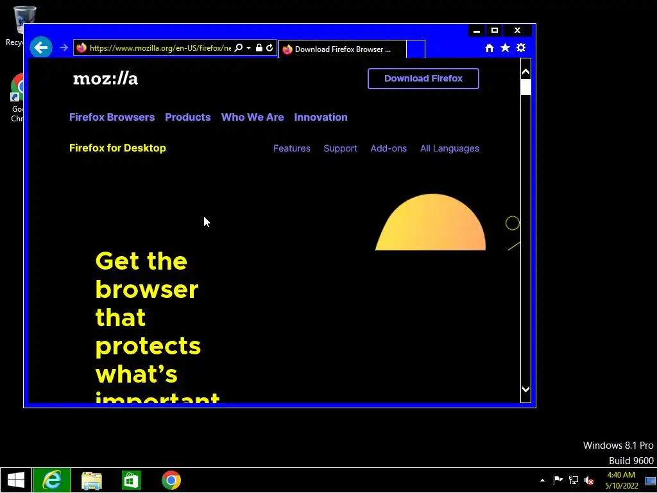Screen dimensions: 657x493
Task: Open the Firefox Browsers menu
Action: coord(112,117)
